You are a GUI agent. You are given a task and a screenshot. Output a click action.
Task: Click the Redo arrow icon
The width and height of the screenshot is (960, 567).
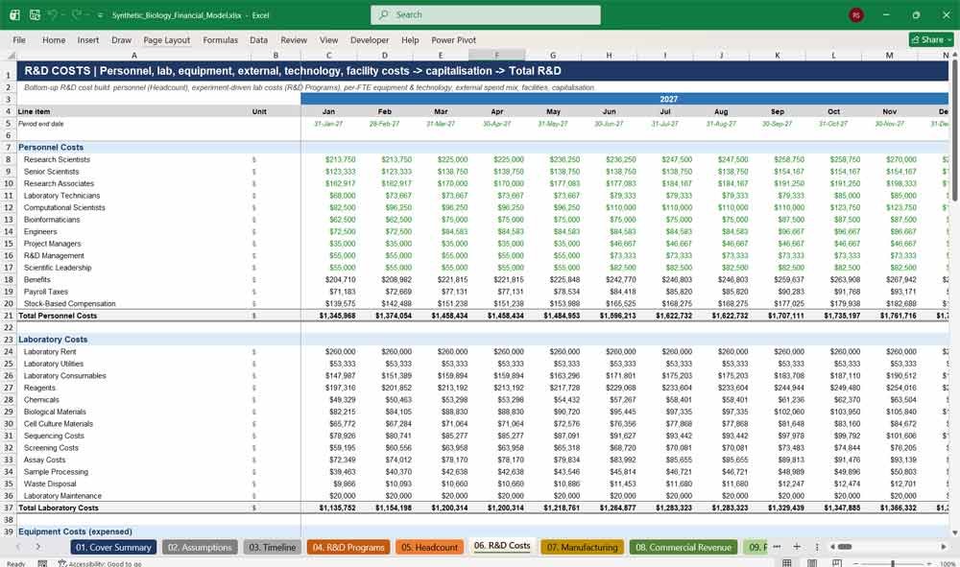pos(76,14)
